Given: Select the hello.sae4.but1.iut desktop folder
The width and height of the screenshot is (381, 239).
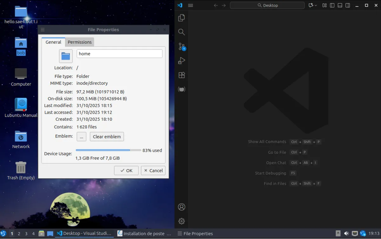Looking at the screenshot, I should (21, 16).
